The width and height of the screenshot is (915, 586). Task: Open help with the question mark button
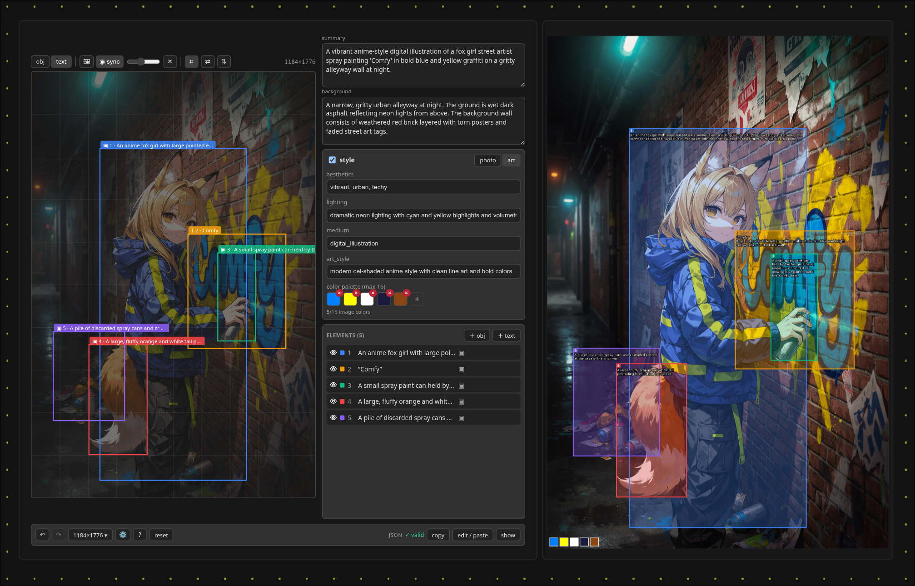[140, 535]
